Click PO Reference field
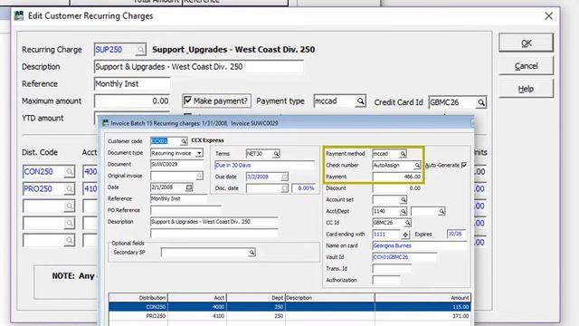The width and height of the screenshot is (579, 326). tap(185, 210)
